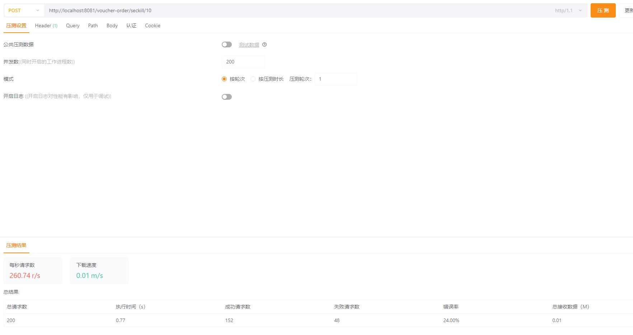
Task: Click the 0.01 m/s download speed value
Action: click(90, 275)
